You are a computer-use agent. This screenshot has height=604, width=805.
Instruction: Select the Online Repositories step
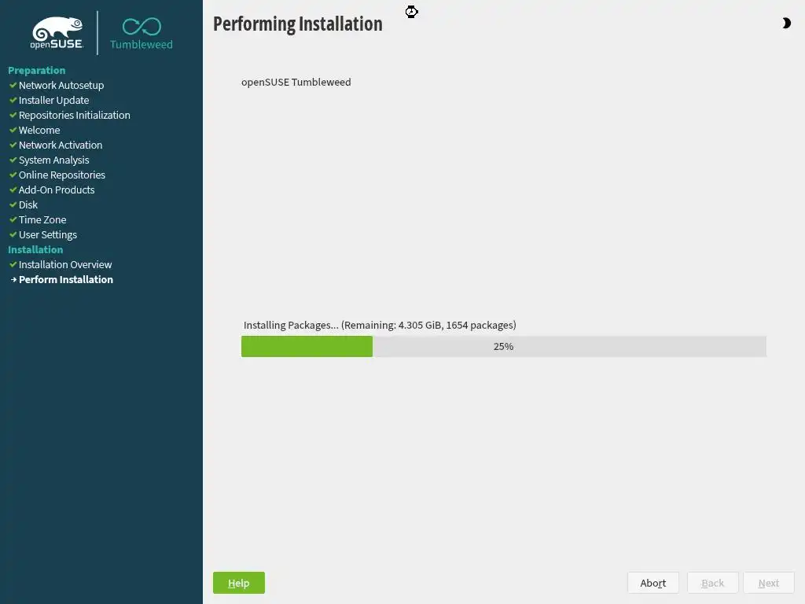(62, 175)
